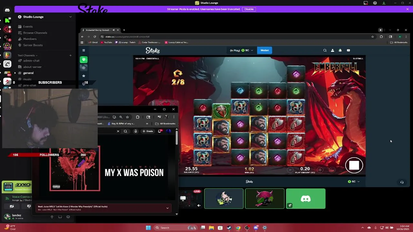Disable Streamer Mode in Discord banner
Screen dimensions: 413x232
click(x=249, y=9)
